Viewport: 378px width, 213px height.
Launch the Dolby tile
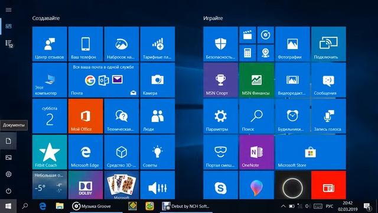85,185
